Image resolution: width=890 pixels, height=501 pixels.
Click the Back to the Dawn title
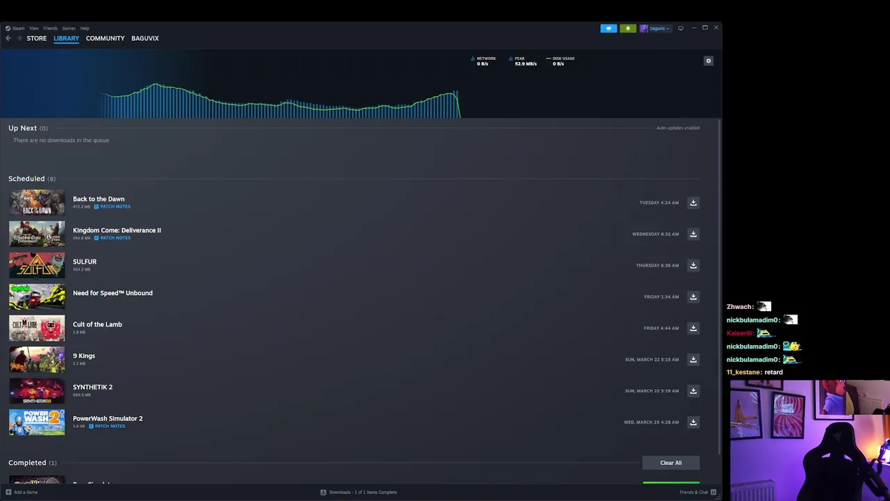99,199
